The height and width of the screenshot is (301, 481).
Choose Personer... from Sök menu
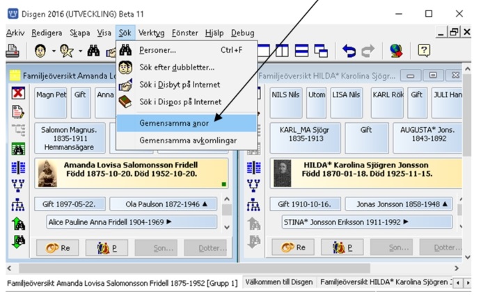(x=187, y=50)
